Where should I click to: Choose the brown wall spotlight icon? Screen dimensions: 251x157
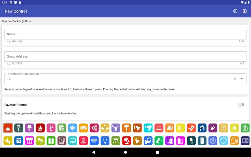tap(137, 128)
